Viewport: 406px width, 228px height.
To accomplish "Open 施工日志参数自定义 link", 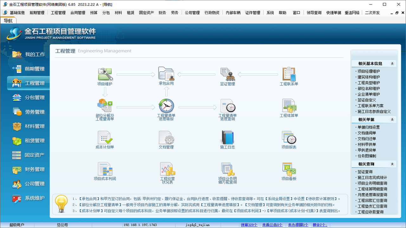I will (x=374, y=111).
